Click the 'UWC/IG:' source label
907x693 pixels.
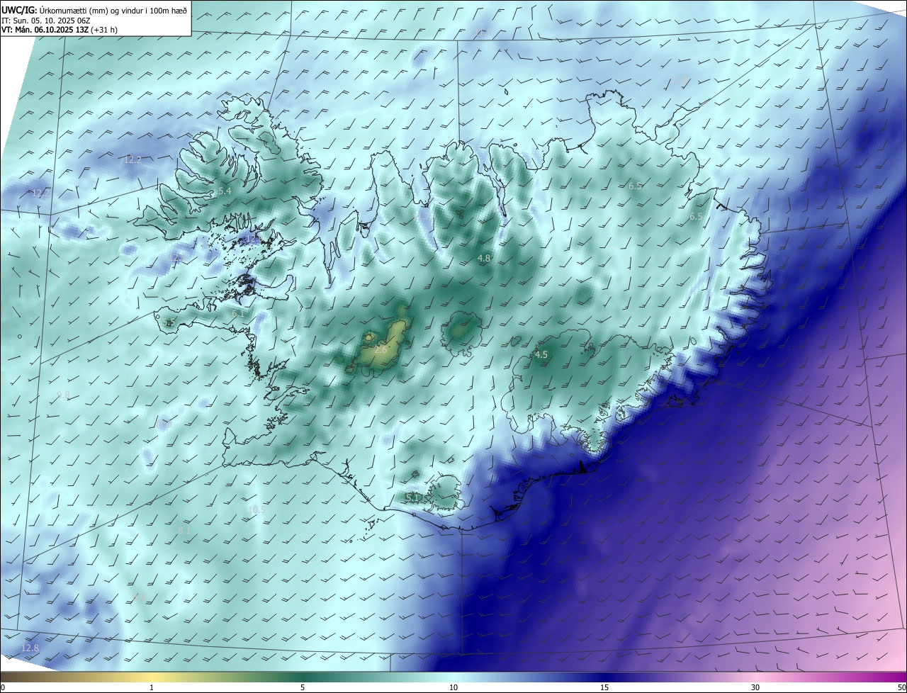pyautogui.click(x=19, y=9)
